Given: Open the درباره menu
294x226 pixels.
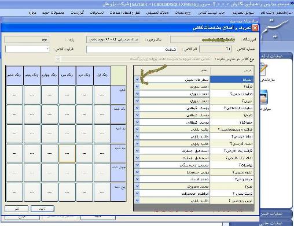Looking at the screenshot, I should click(32, 13).
